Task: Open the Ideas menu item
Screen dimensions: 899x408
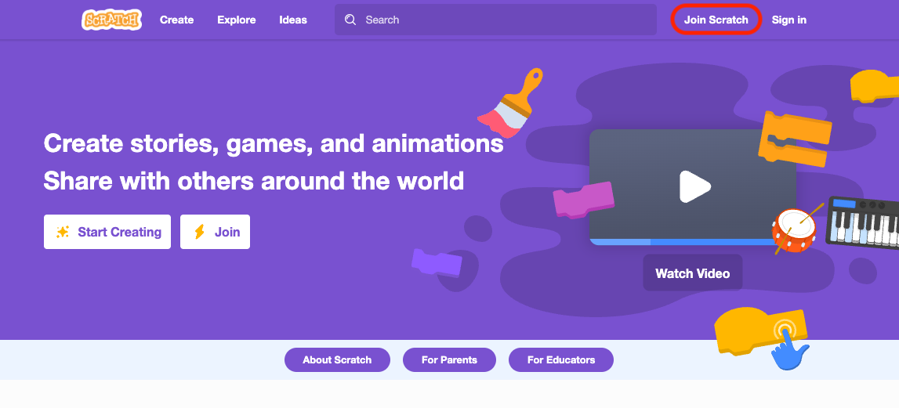Action: coord(293,20)
